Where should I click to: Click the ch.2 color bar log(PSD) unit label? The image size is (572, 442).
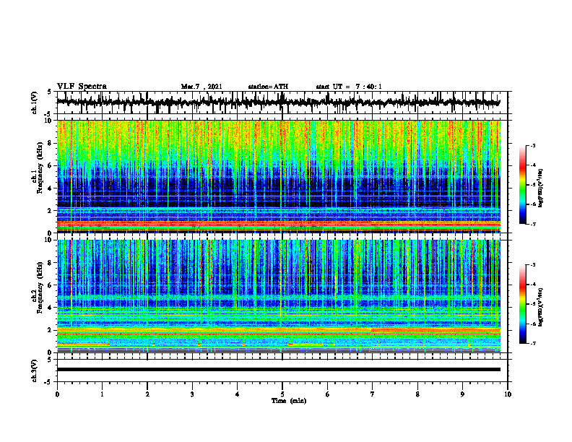(x=541, y=307)
